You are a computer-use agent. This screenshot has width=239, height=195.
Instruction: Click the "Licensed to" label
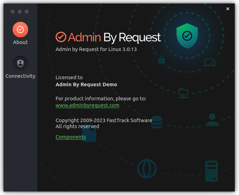pyautogui.click(x=69, y=77)
